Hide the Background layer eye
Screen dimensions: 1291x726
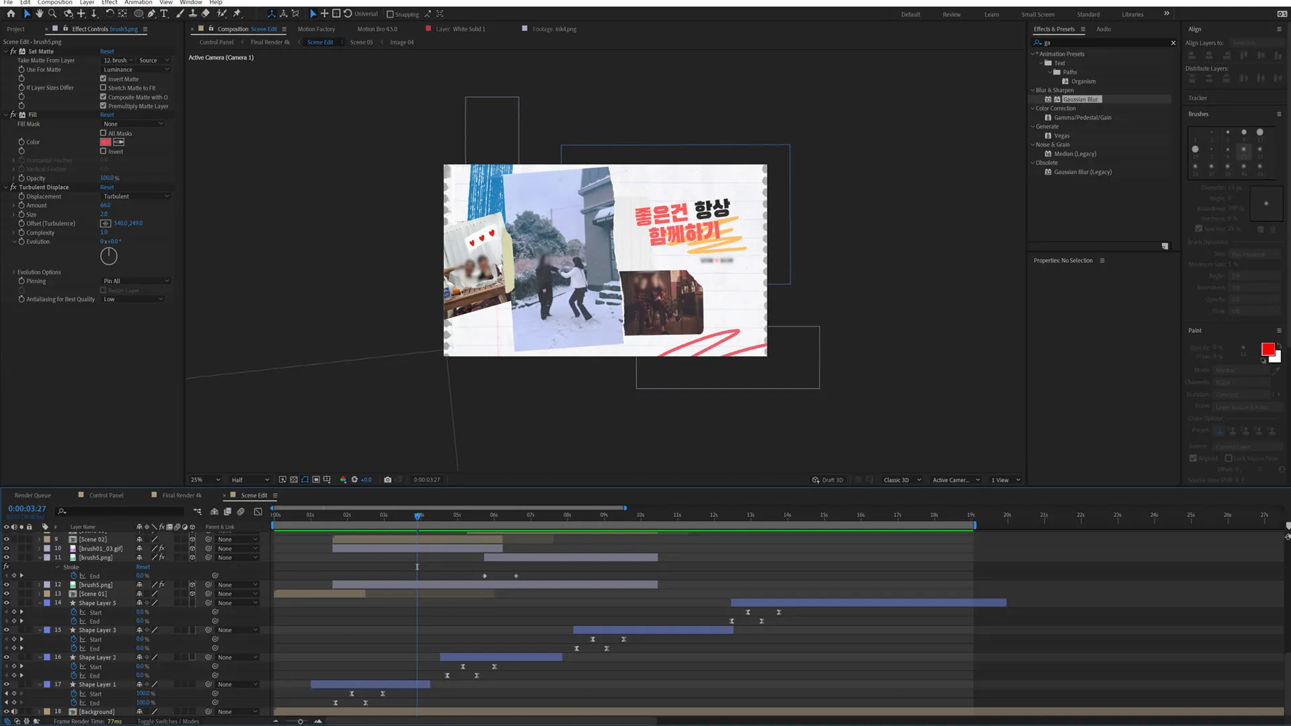click(7, 712)
